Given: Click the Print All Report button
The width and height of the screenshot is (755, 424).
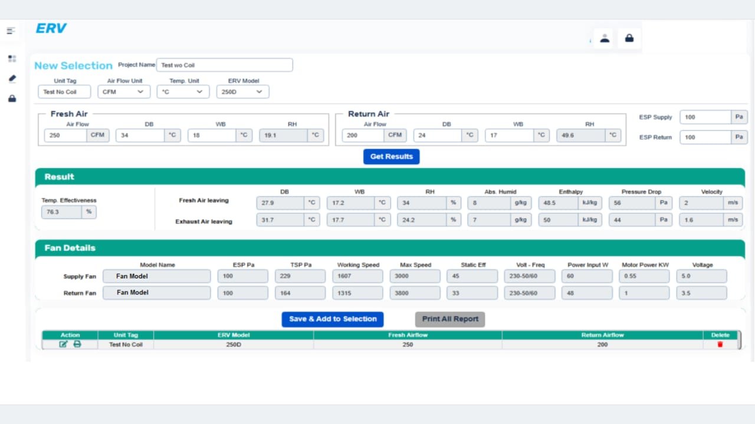Looking at the screenshot, I should [450, 319].
